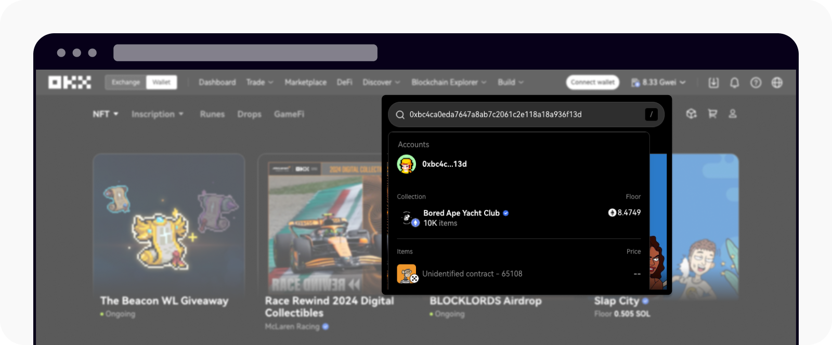Expand the Trade dropdown
This screenshot has width=832, height=345.
point(259,83)
